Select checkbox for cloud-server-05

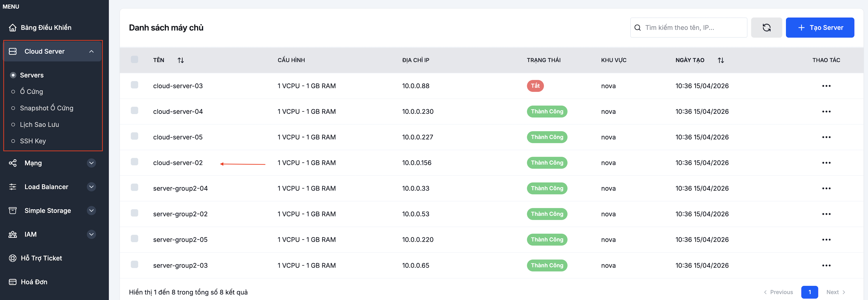pyautogui.click(x=134, y=136)
